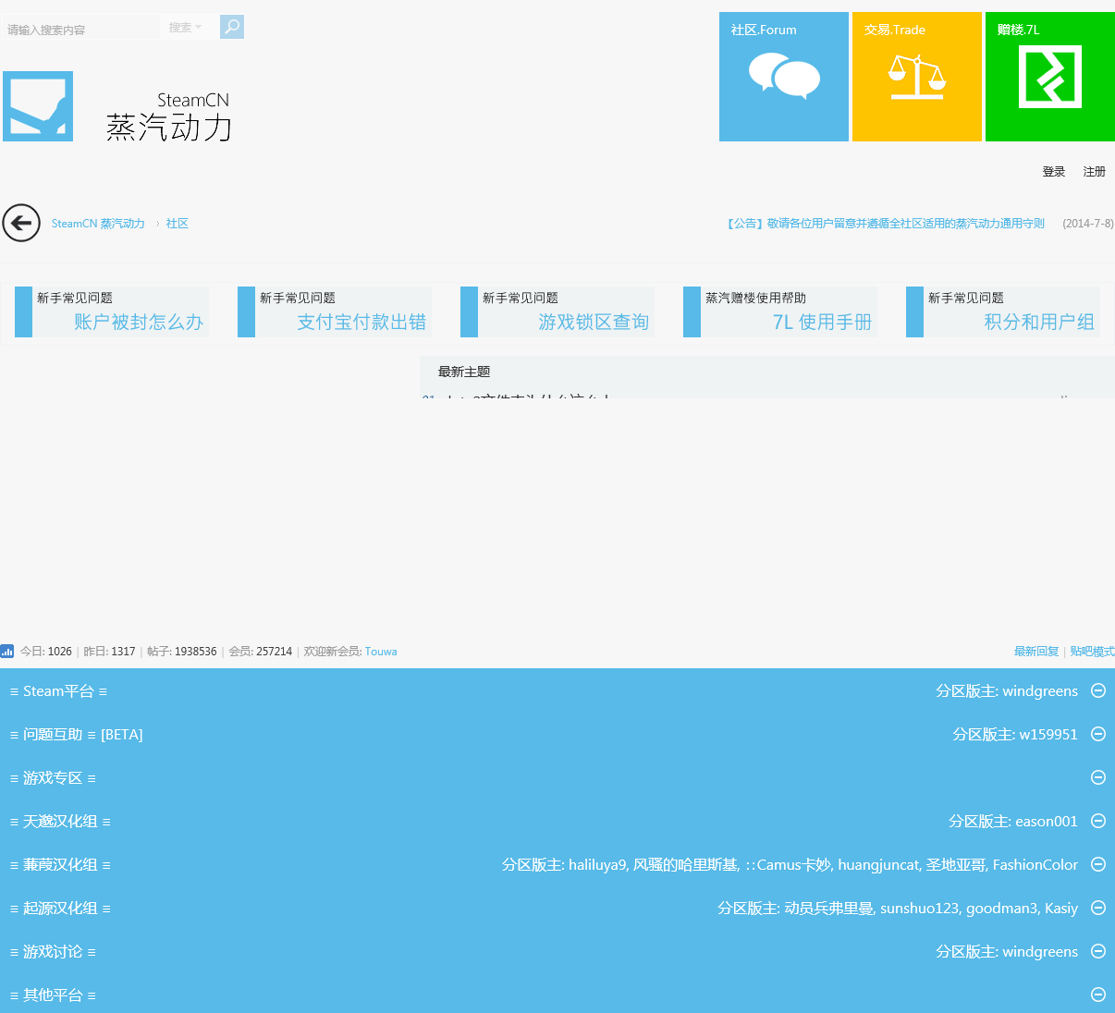1115x1013 pixels.
Task: Click the statistics bar chart icon
Action: pyautogui.click(x=7, y=651)
